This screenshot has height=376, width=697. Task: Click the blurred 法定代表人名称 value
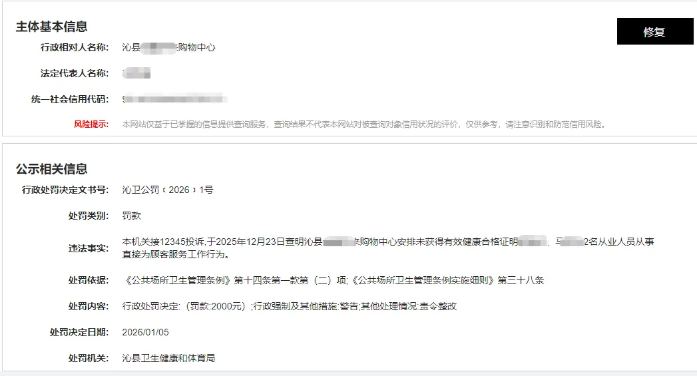(x=136, y=73)
